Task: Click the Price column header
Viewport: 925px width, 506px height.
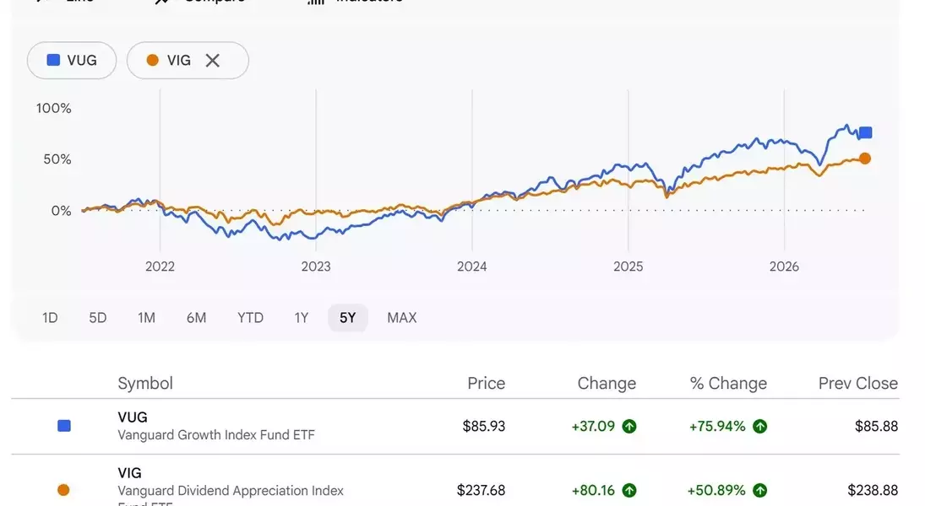Action: [x=486, y=384]
